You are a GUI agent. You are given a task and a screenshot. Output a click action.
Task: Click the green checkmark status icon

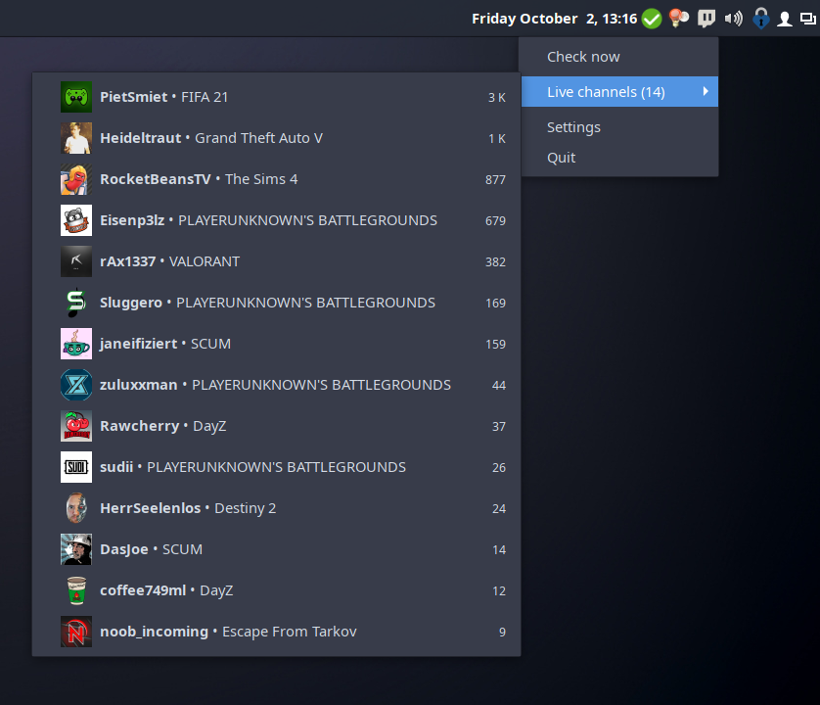(x=651, y=18)
